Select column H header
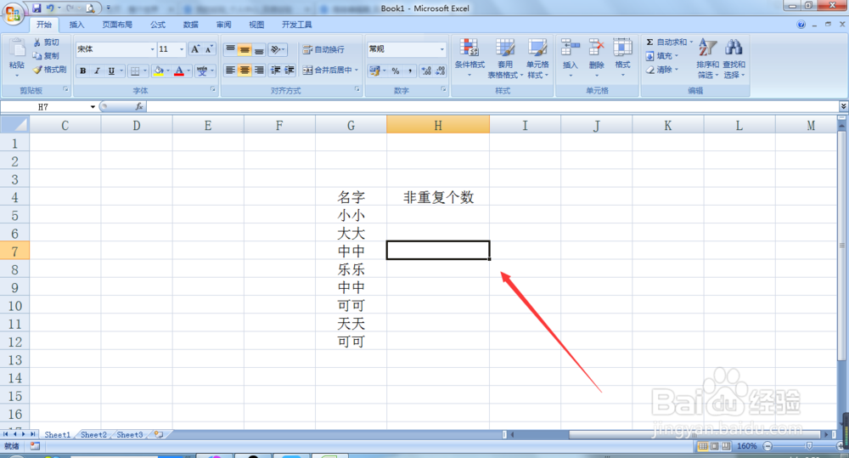This screenshot has height=458, width=849. coord(438,126)
